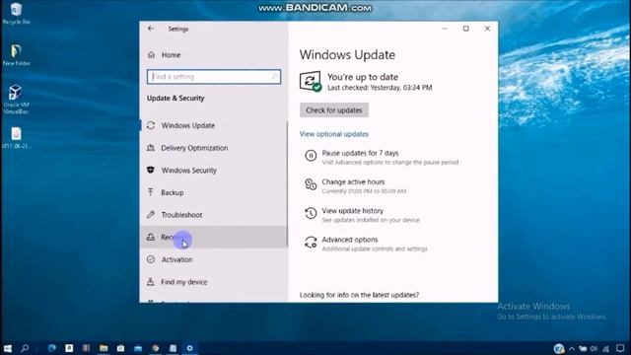631x355 pixels.
Task: Open the highlighted Recovery sidebar item
Action: pos(214,237)
